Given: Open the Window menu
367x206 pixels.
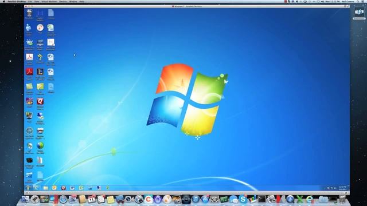Looking at the screenshot, I should click(x=73, y=1).
